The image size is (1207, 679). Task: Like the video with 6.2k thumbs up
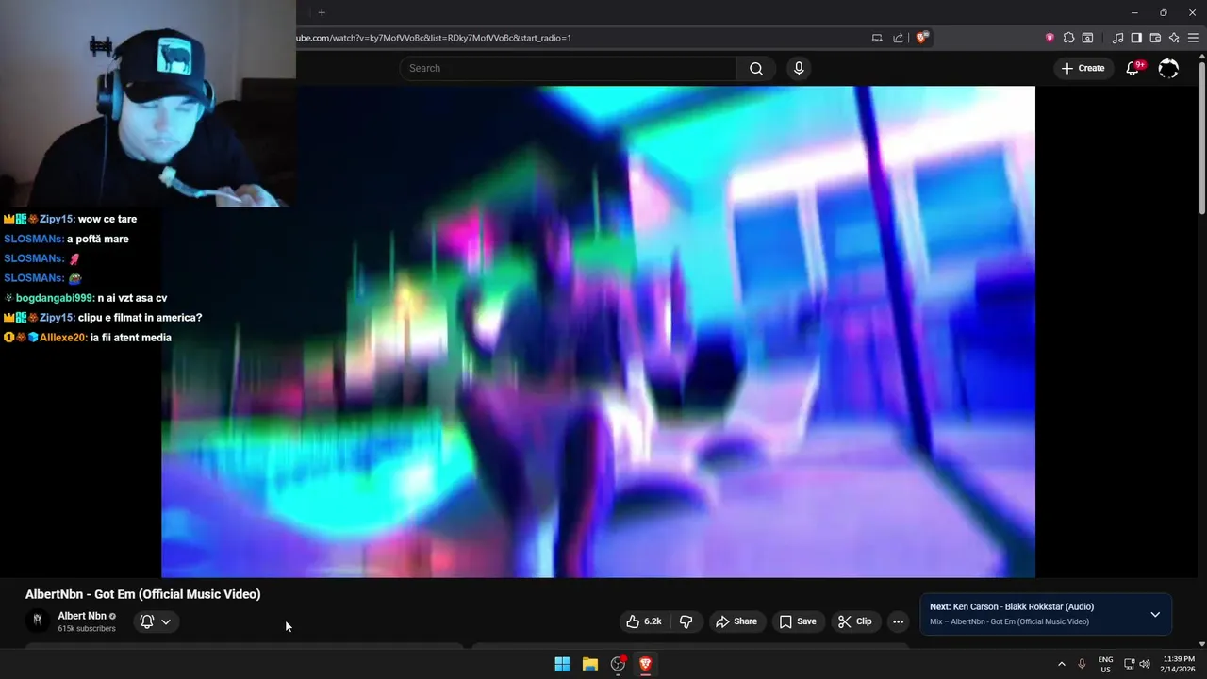[644, 621]
